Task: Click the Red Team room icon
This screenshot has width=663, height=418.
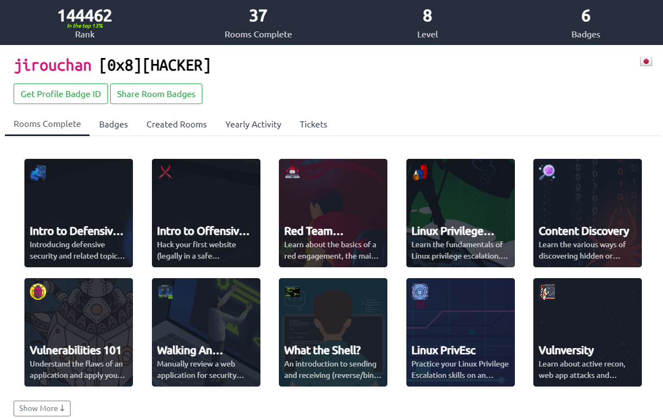Action: pyautogui.click(x=292, y=172)
